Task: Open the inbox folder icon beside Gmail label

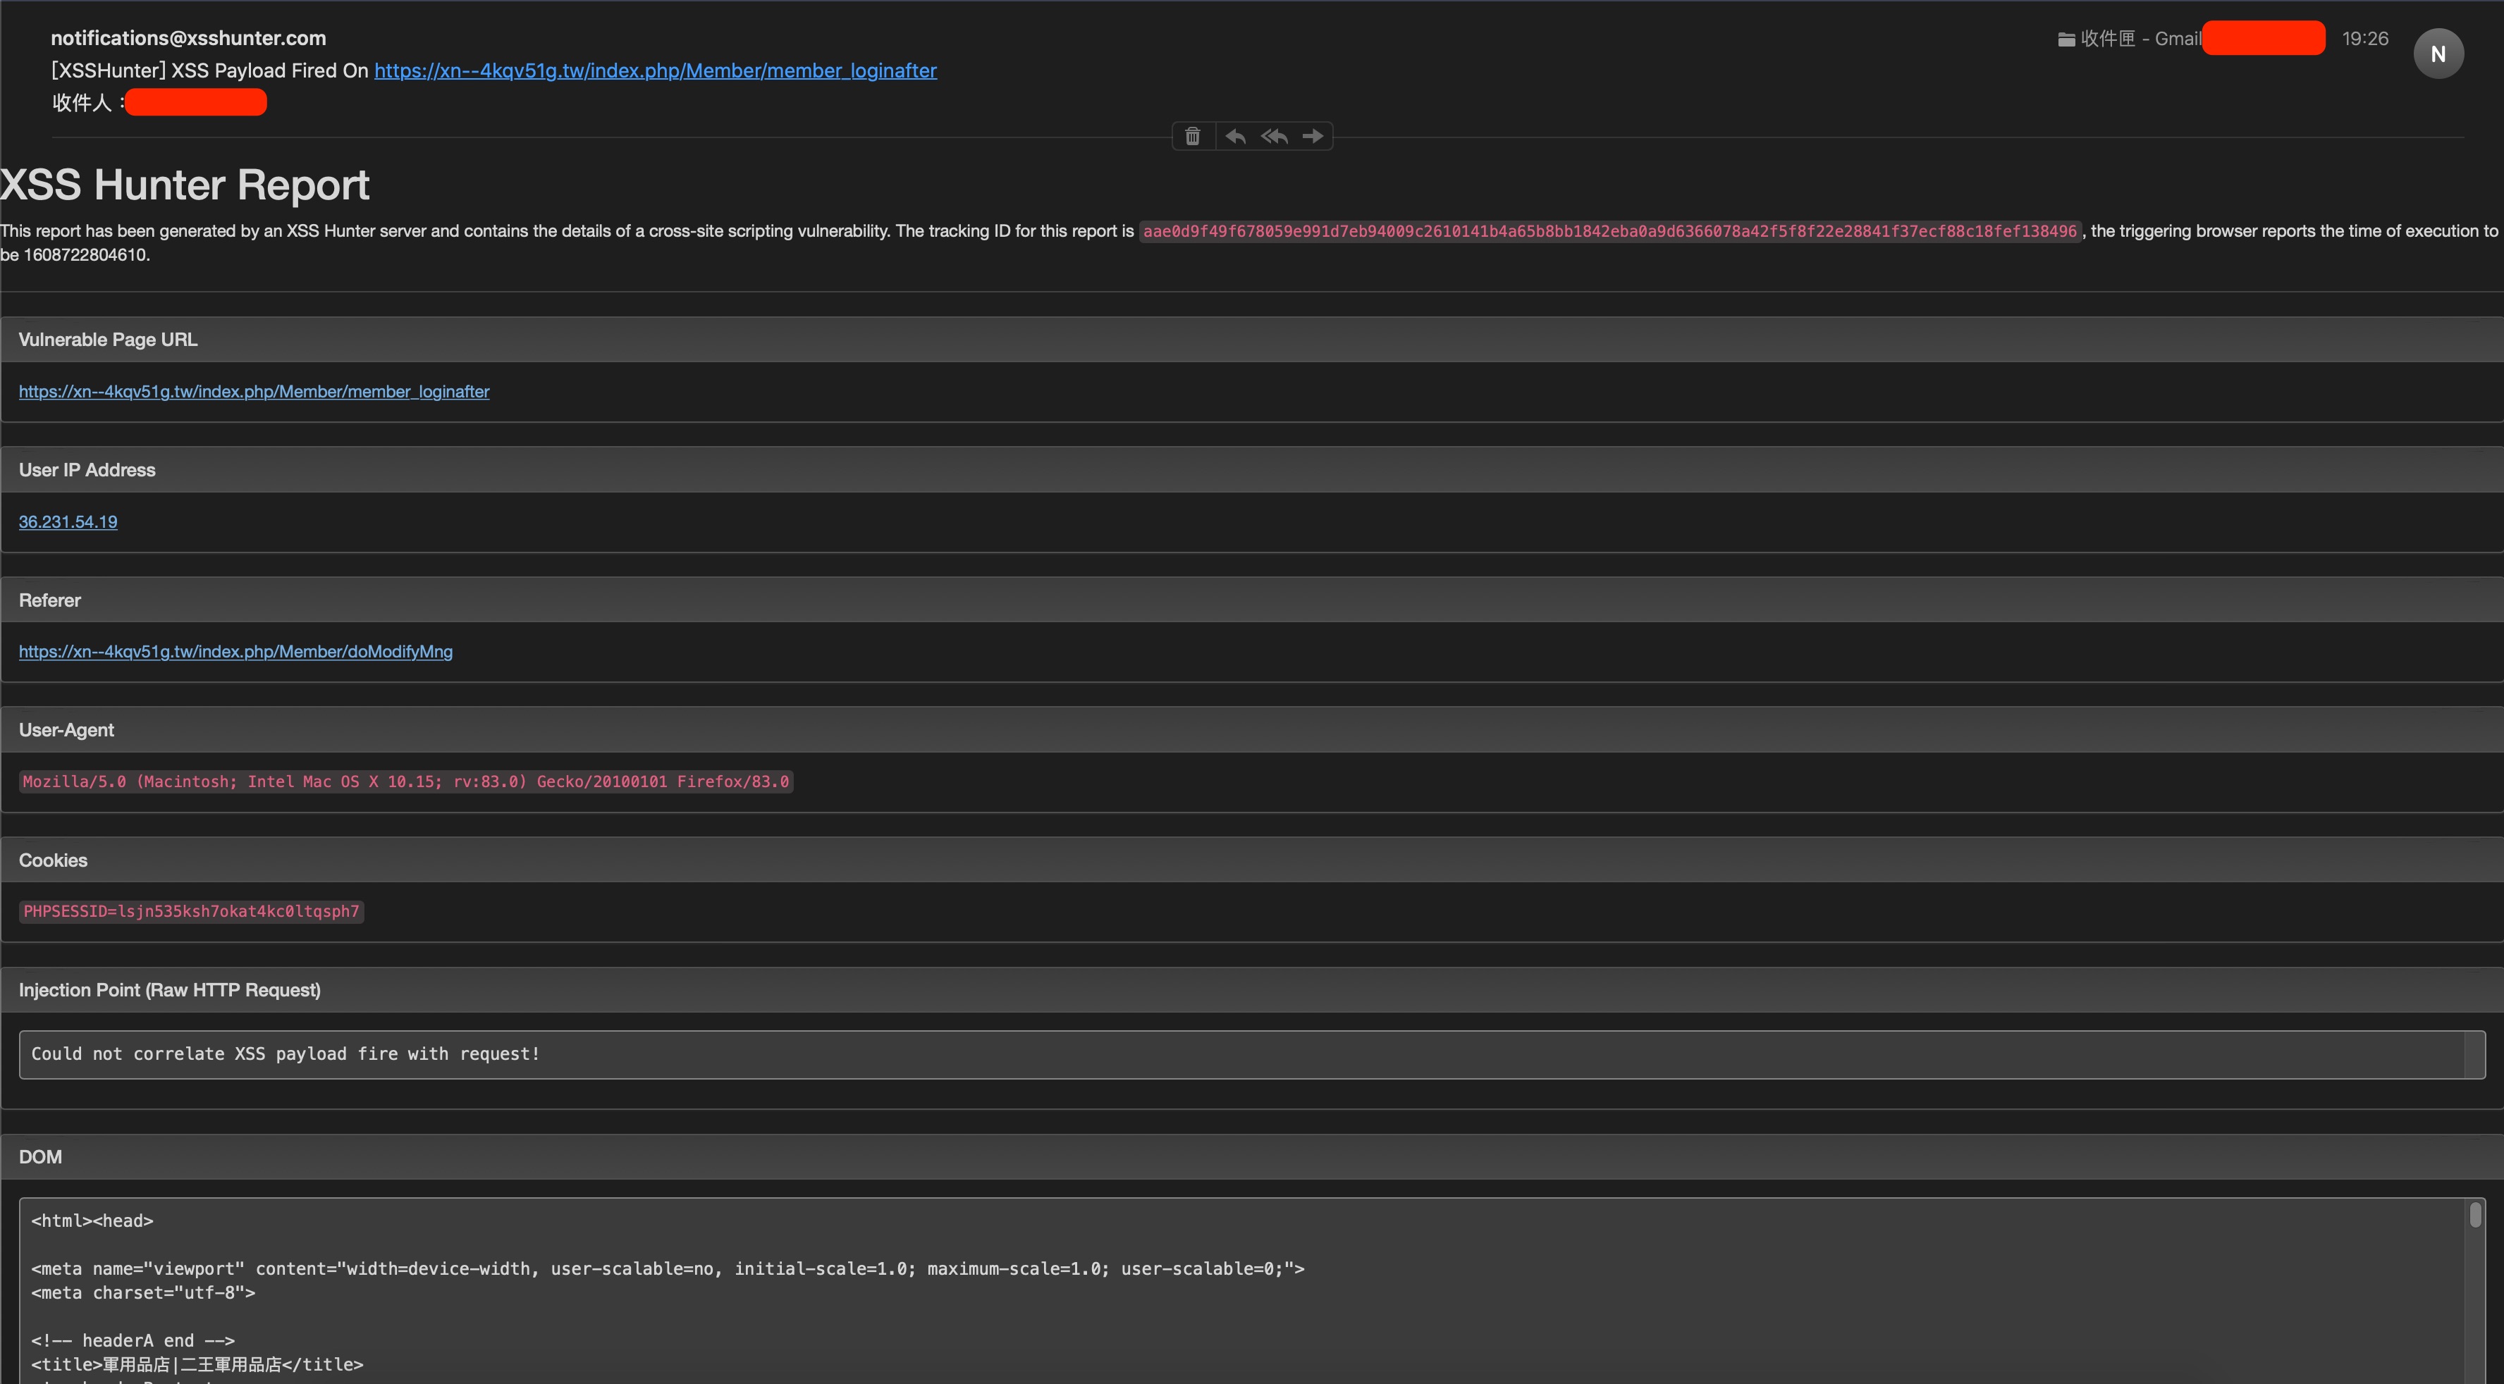Action: [2067, 39]
